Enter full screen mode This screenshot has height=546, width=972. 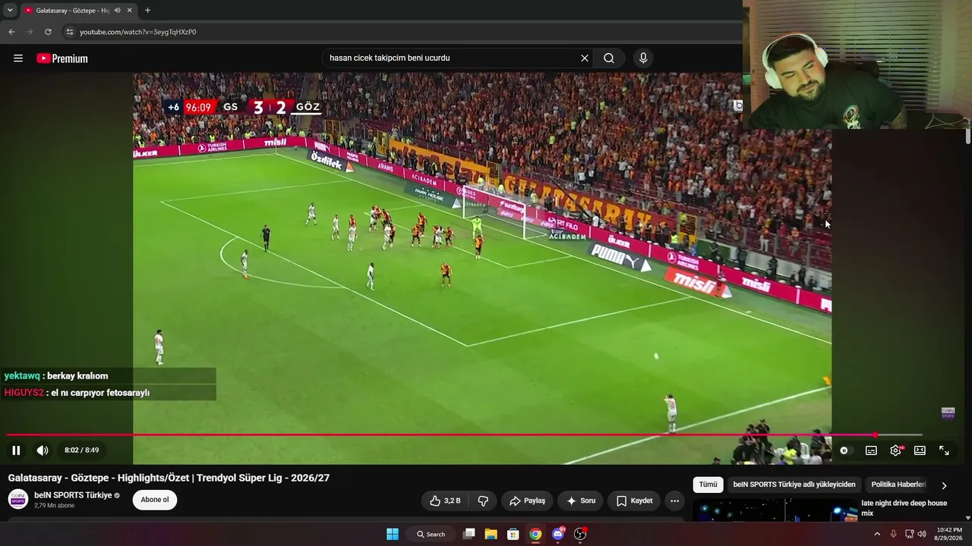pyautogui.click(x=944, y=450)
